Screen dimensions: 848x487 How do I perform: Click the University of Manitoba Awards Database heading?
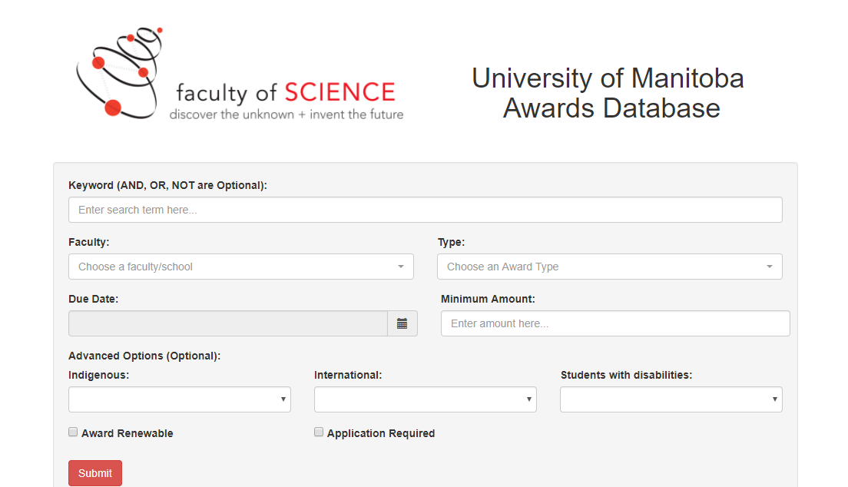click(608, 93)
